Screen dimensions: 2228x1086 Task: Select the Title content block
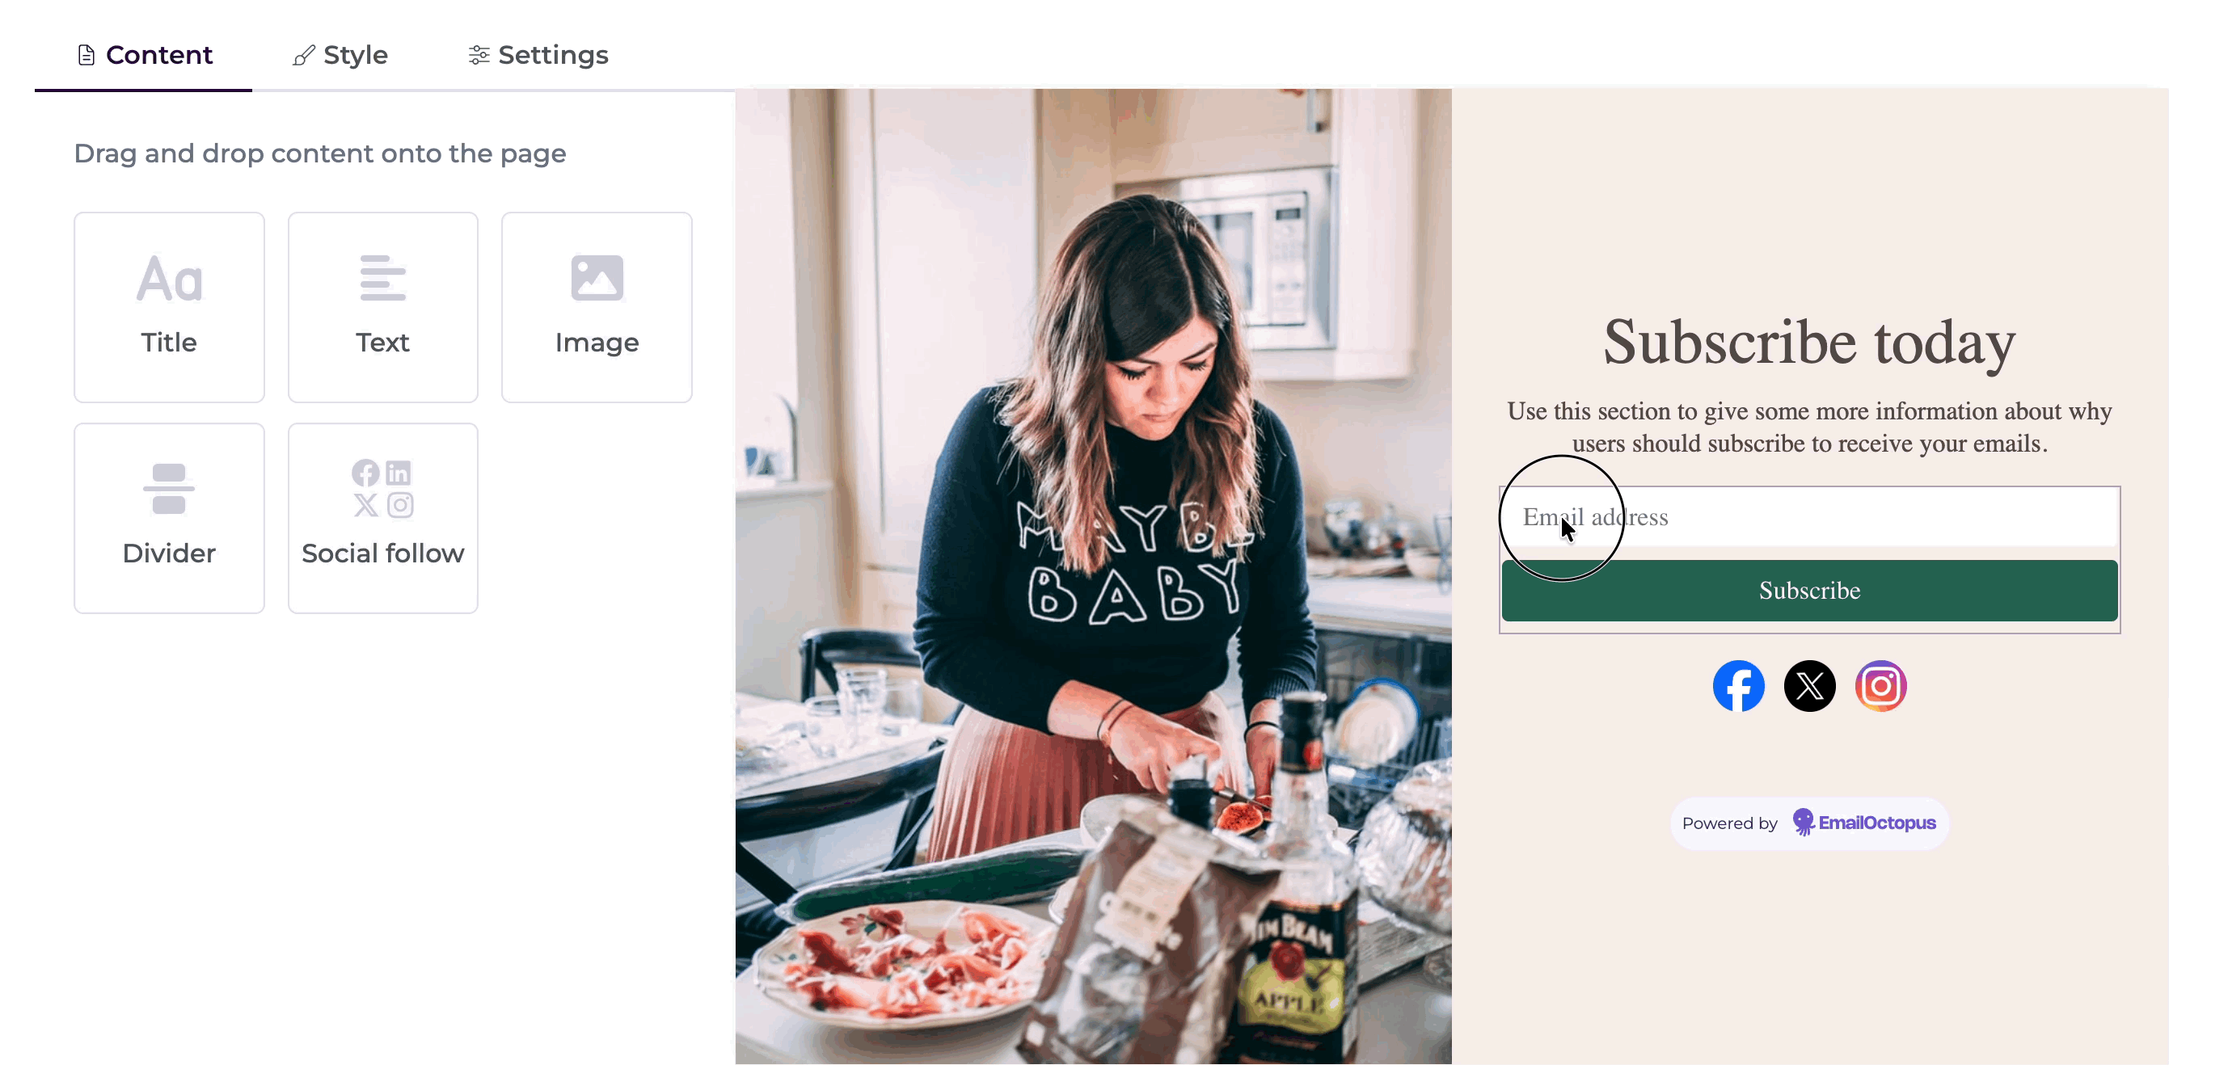click(x=169, y=307)
